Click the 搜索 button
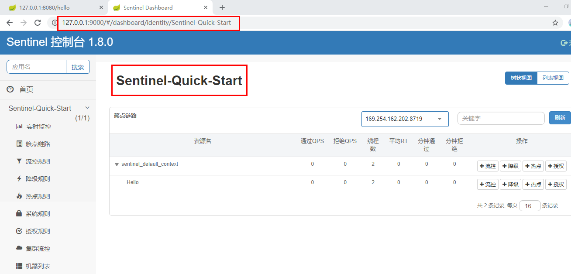Screen dimensions: 571x274 pos(78,67)
